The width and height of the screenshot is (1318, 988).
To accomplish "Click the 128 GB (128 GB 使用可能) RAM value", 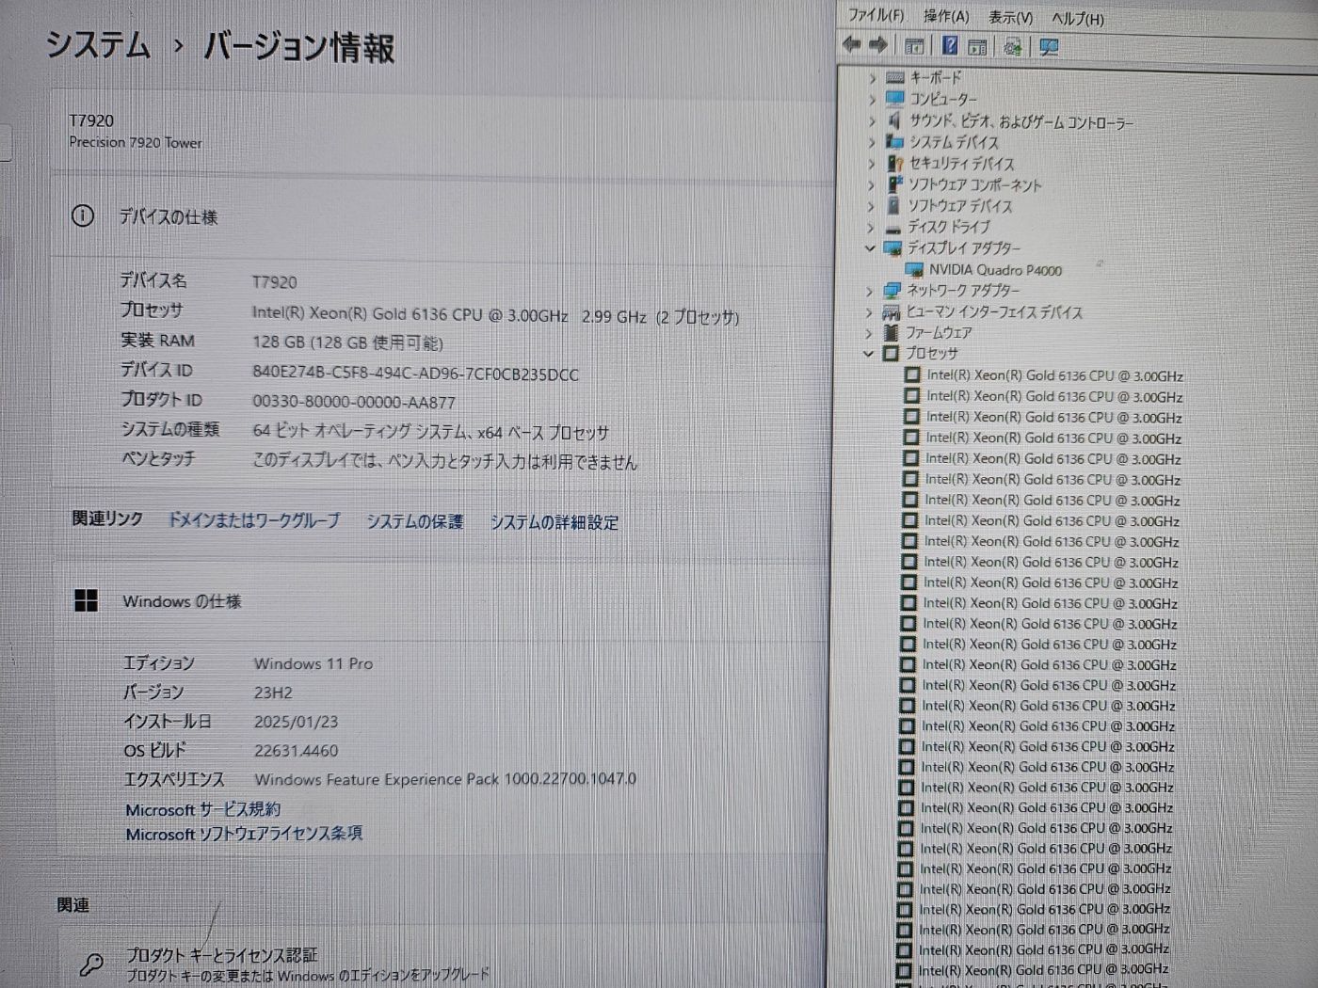I will (x=347, y=343).
